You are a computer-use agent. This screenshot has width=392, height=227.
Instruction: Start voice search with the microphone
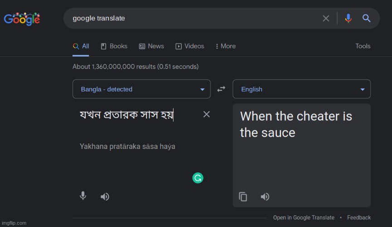[348, 18]
